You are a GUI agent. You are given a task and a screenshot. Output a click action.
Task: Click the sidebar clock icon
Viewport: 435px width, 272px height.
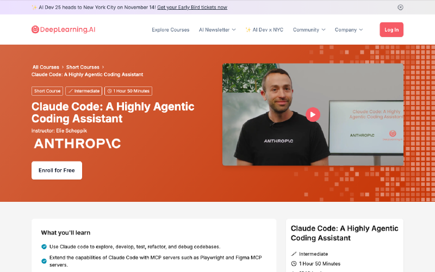[294, 263]
